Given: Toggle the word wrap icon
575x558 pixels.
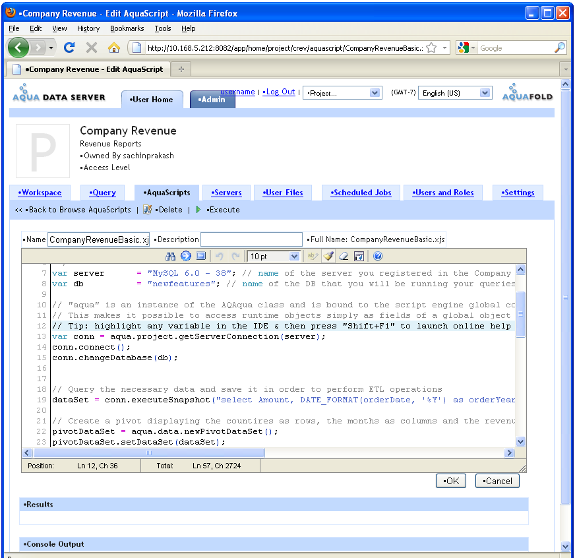Looking at the screenshot, I should (359, 256).
